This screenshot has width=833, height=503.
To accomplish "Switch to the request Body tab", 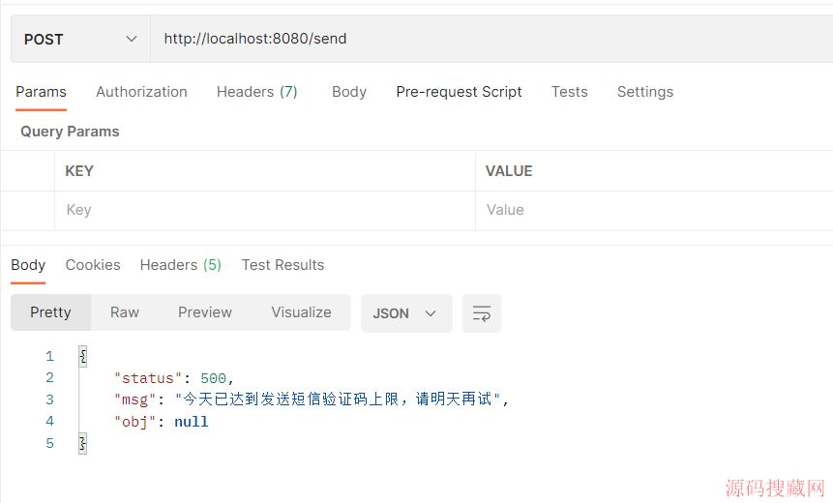I will (349, 92).
